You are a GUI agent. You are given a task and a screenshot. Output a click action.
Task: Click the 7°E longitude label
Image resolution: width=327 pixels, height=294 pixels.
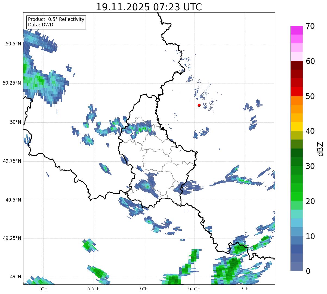pyautogui.click(x=245, y=289)
